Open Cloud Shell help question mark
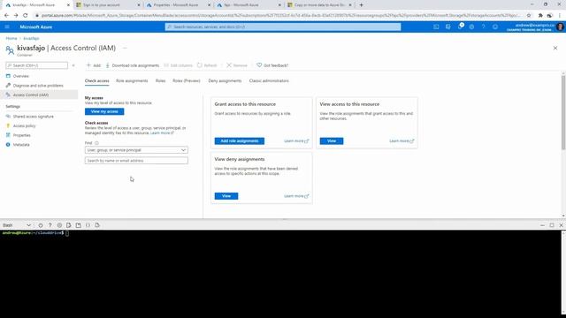Screen dimensions: 566x318 [50, 225]
